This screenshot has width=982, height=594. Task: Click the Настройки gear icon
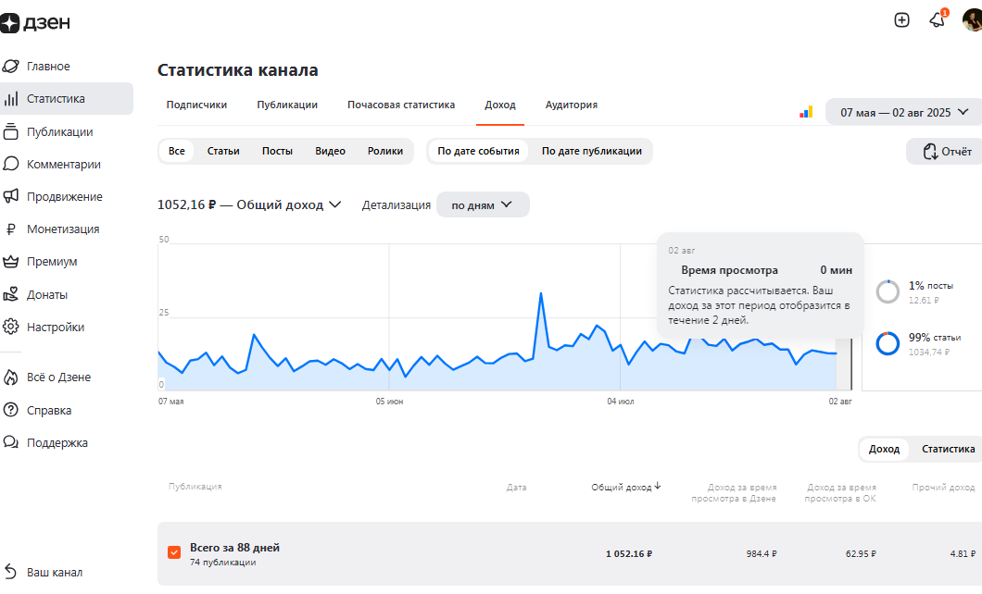10,327
